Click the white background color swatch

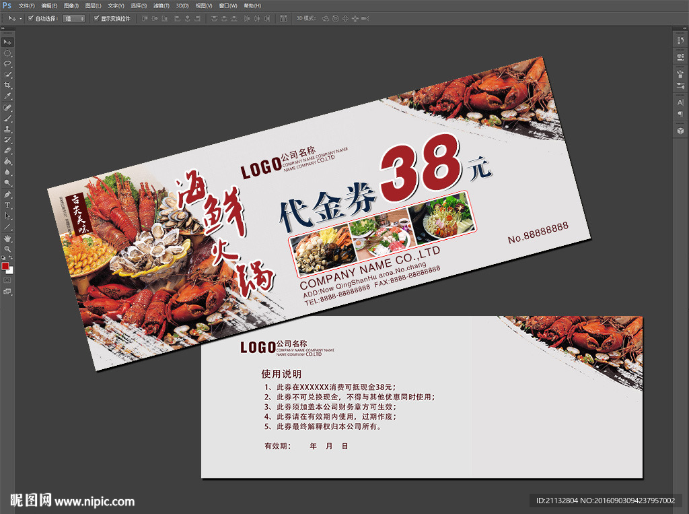coord(11,271)
